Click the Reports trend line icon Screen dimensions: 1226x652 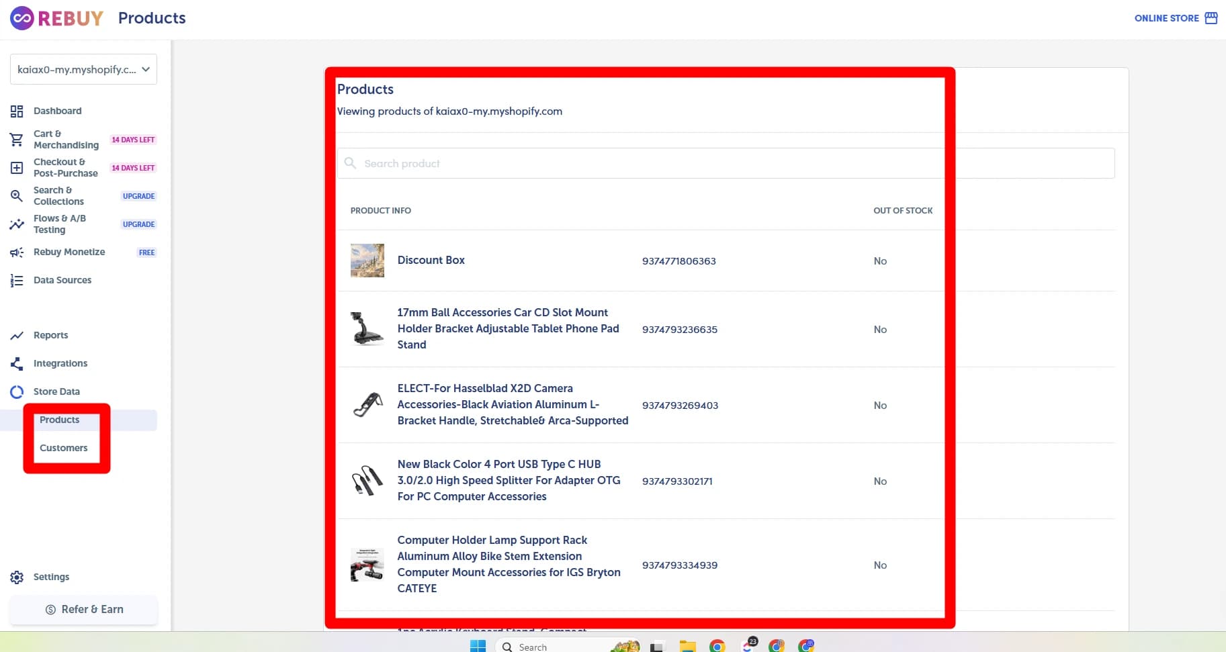[17, 336]
